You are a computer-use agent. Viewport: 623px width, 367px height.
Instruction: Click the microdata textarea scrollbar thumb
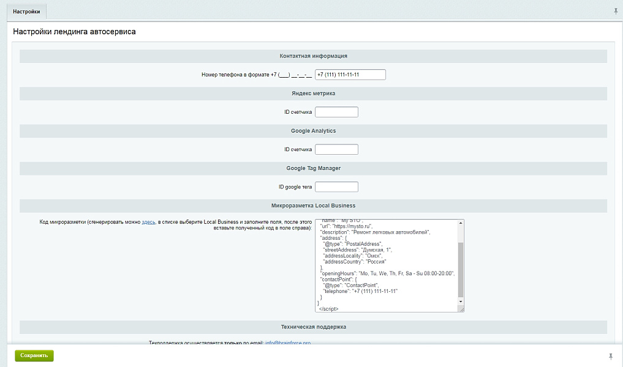(x=461, y=269)
